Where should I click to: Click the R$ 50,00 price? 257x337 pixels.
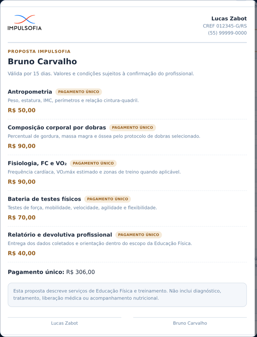[22, 110]
